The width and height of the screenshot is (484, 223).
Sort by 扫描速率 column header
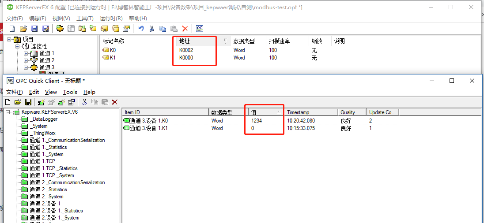click(x=287, y=41)
